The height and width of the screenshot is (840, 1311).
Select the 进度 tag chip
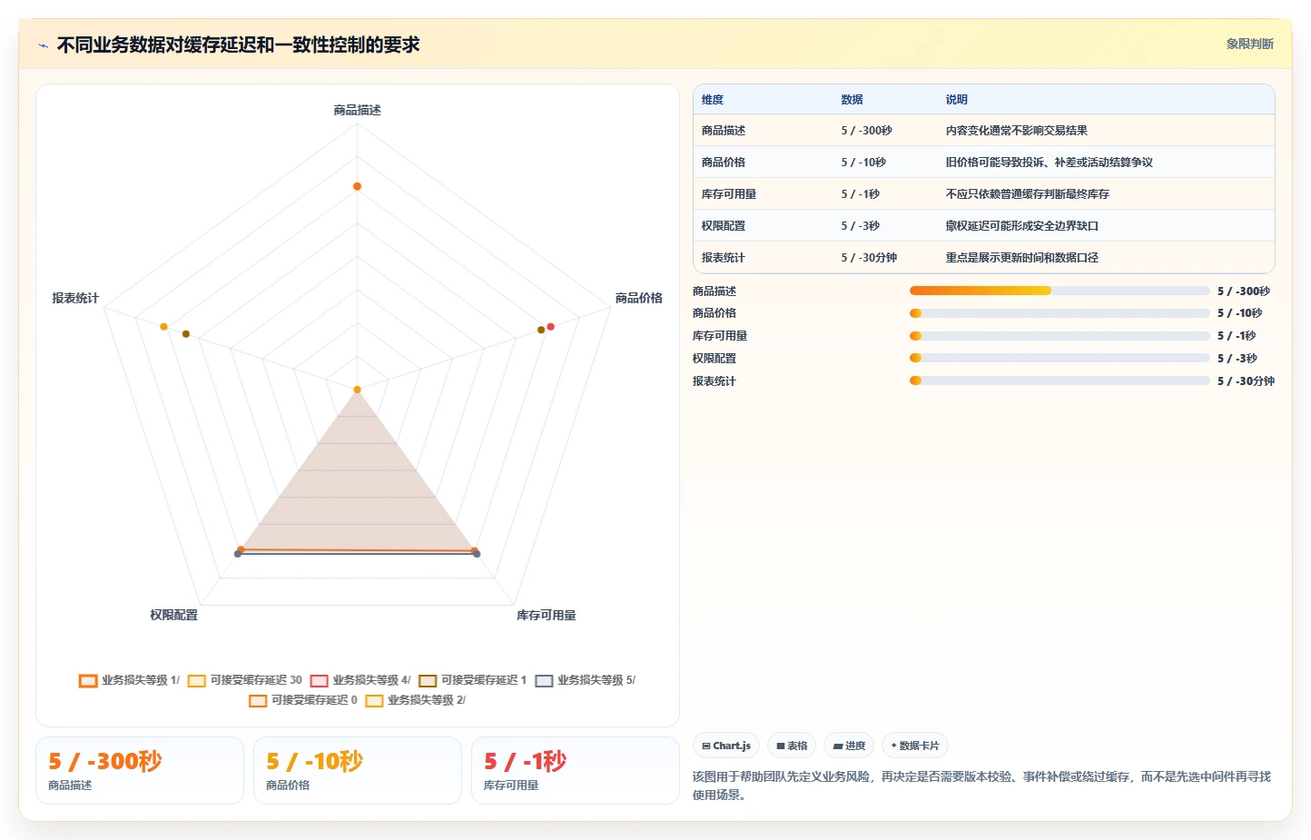pos(849,746)
